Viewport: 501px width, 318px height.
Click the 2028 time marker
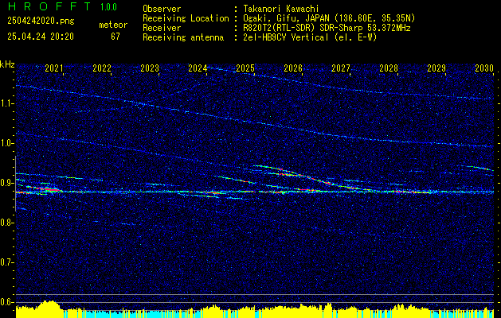coord(389,68)
